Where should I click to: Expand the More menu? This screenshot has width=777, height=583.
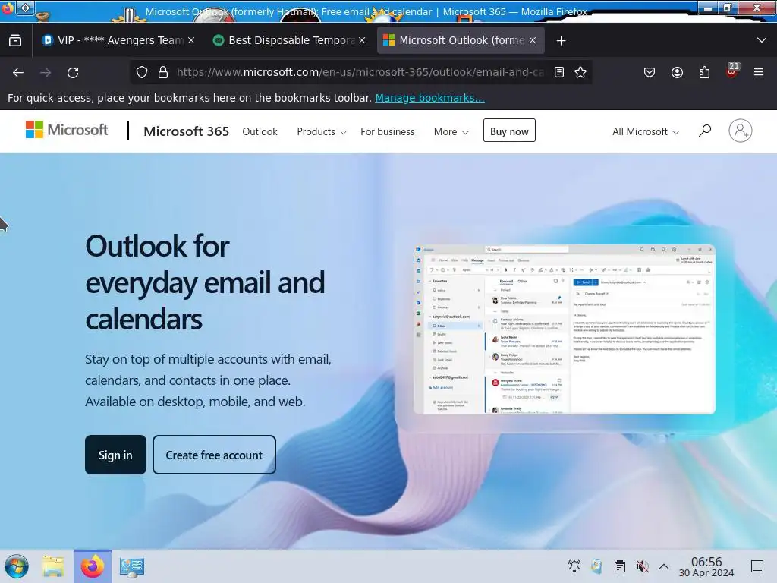[451, 131]
